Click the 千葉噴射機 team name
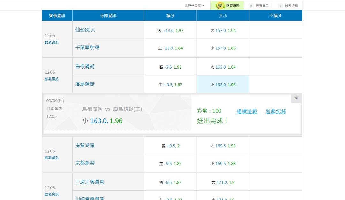Screen dimensions: 345x200 click(x=87, y=48)
